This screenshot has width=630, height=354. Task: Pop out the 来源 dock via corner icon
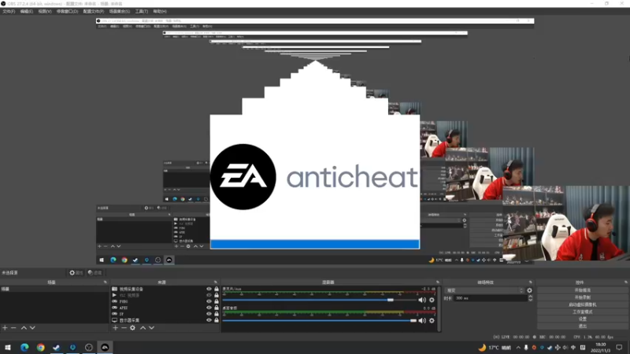215,282
